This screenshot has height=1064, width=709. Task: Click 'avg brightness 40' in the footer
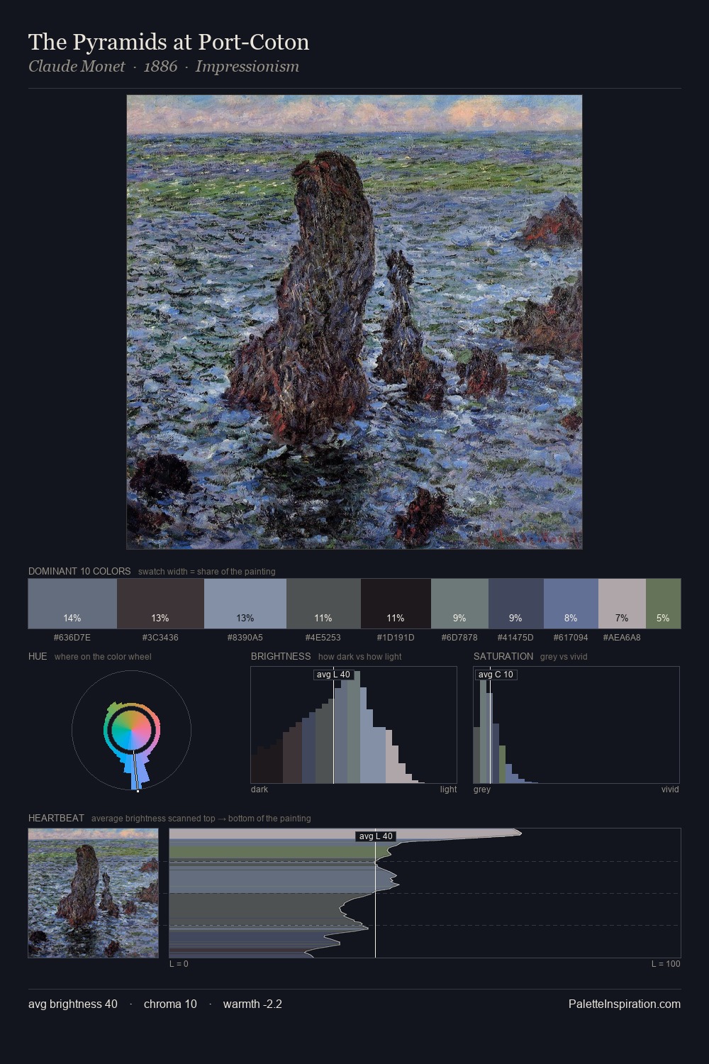[73, 1004]
